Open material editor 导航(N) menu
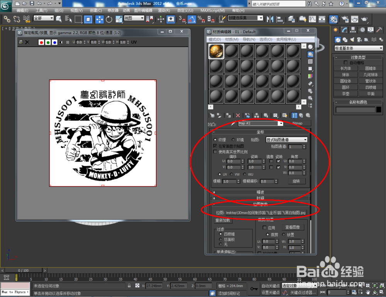Viewport: 386px width, 297px height. click(249, 39)
